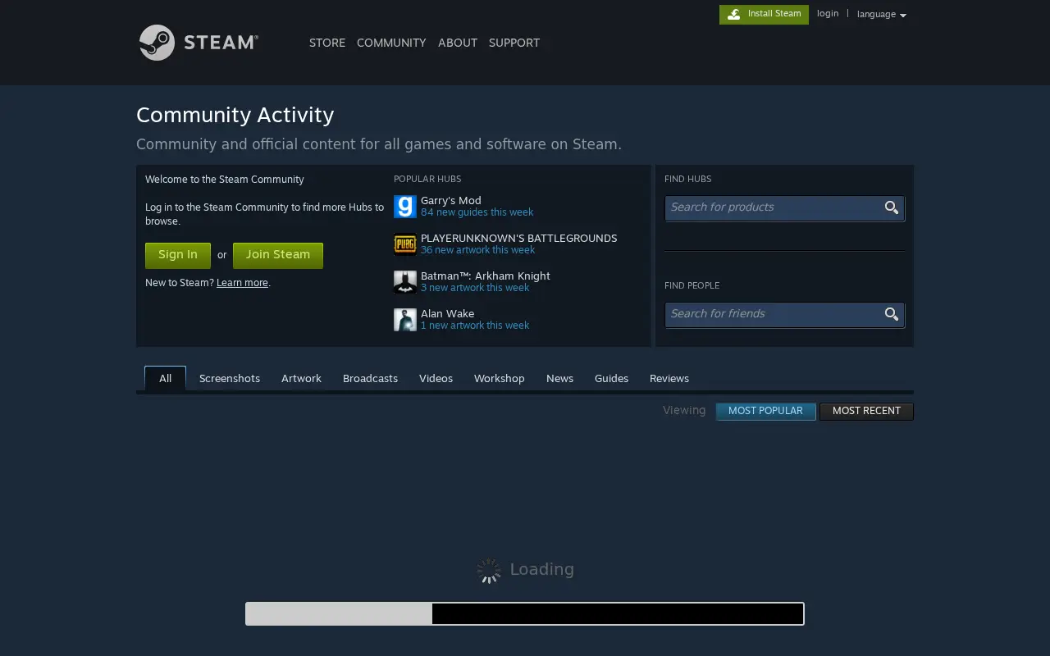Switch to the News tab
This screenshot has width=1050, height=656.
pos(559,378)
